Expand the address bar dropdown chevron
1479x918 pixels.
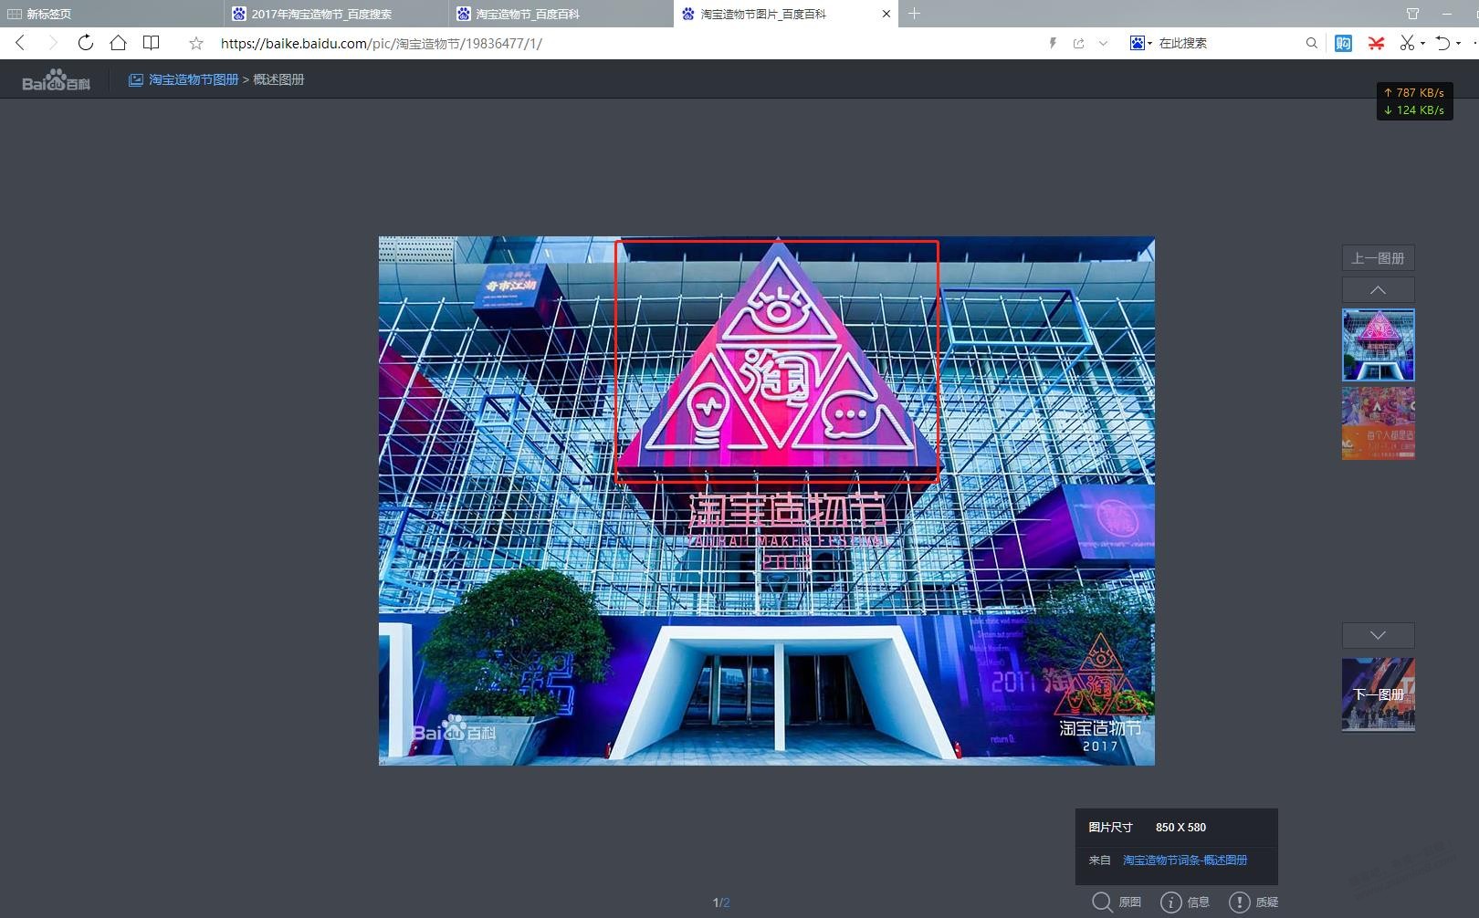click(x=1103, y=43)
